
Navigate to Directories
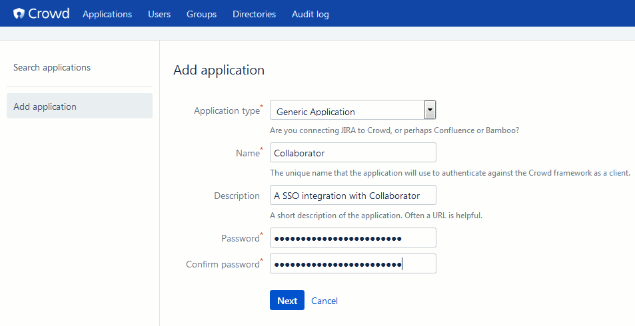pyautogui.click(x=254, y=14)
